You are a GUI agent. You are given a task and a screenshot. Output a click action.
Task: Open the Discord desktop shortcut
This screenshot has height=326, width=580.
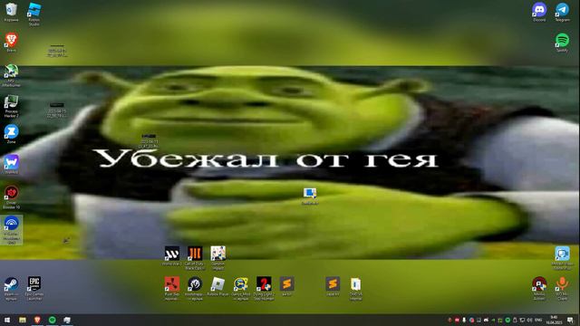click(539, 12)
